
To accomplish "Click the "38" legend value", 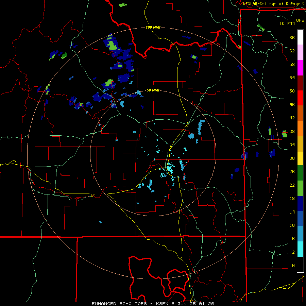I will click(x=292, y=132).
